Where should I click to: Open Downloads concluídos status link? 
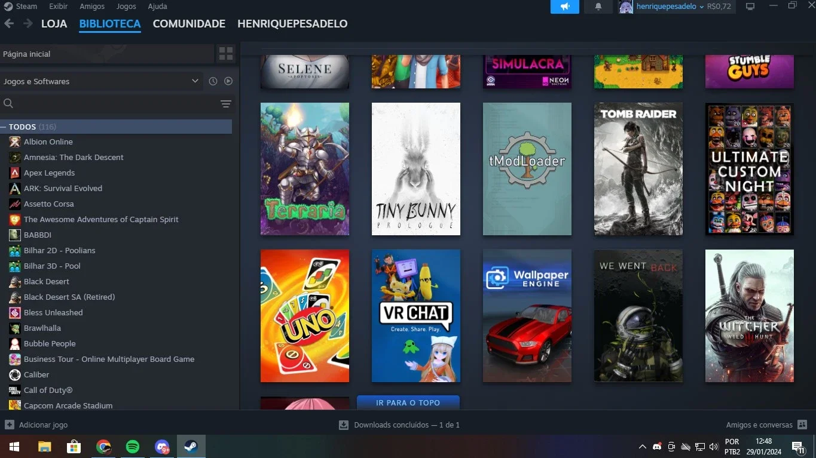[399, 425]
